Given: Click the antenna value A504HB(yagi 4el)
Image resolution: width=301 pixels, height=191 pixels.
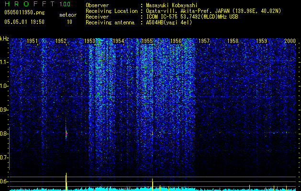Looking at the screenshot, I should 169,22.
